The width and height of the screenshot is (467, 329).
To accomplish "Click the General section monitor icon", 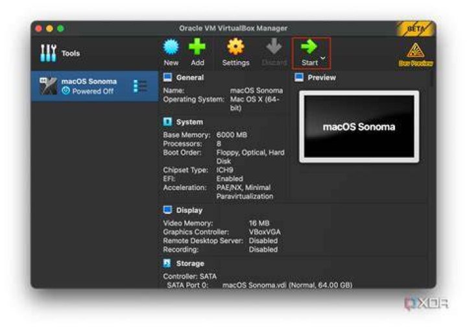I will (167, 77).
